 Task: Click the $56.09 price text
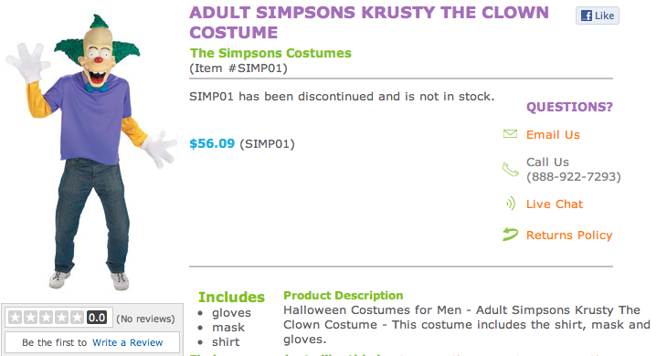pyautogui.click(x=212, y=143)
